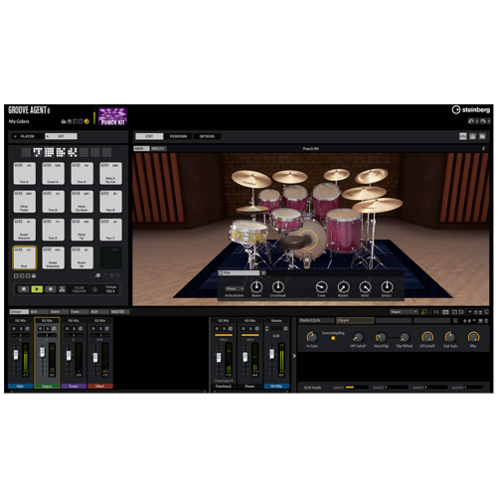Solo the Snare channel
The width and height of the screenshot is (497, 497).
click(48, 329)
